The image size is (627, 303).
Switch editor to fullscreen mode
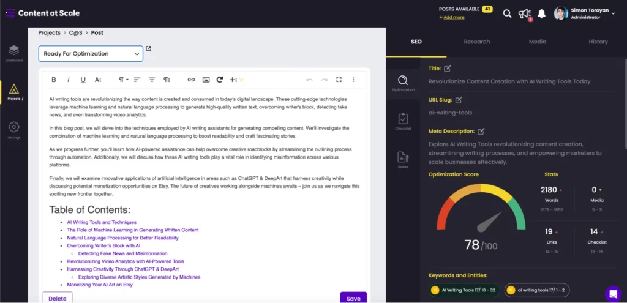[x=339, y=80]
